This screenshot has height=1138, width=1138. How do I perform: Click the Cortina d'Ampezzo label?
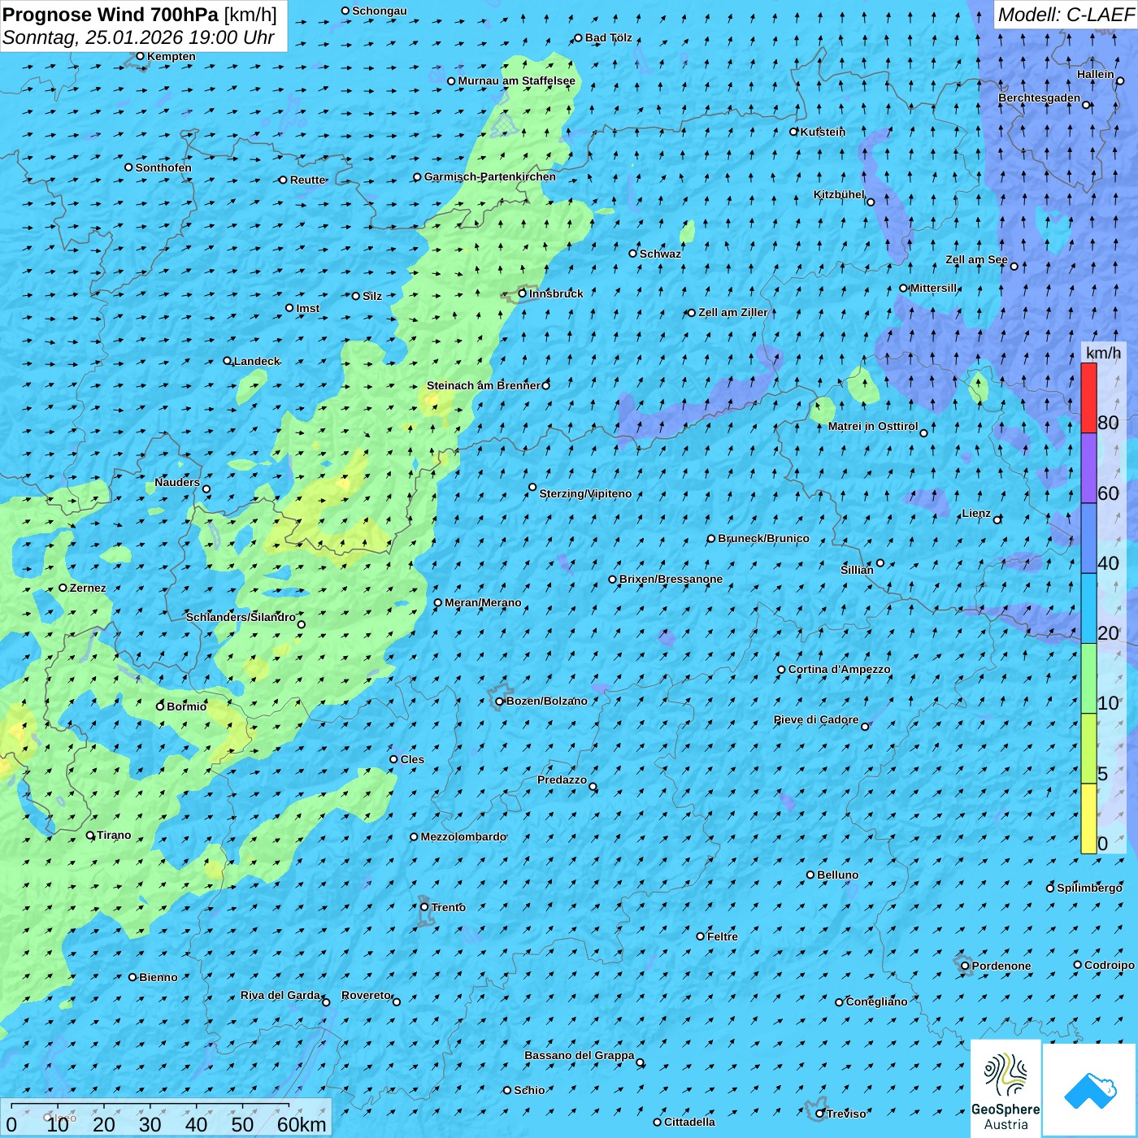pos(839,669)
